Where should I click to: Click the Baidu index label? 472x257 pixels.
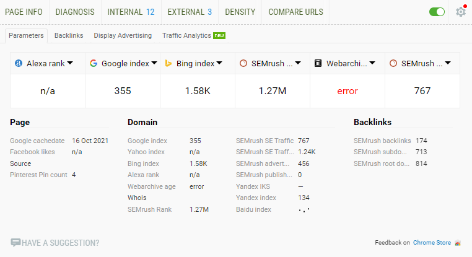click(x=253, y=209)
